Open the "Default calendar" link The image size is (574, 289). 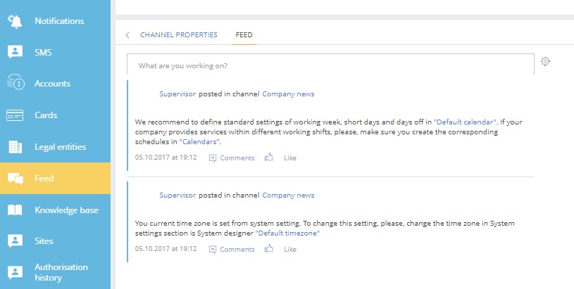pos(466,122)
